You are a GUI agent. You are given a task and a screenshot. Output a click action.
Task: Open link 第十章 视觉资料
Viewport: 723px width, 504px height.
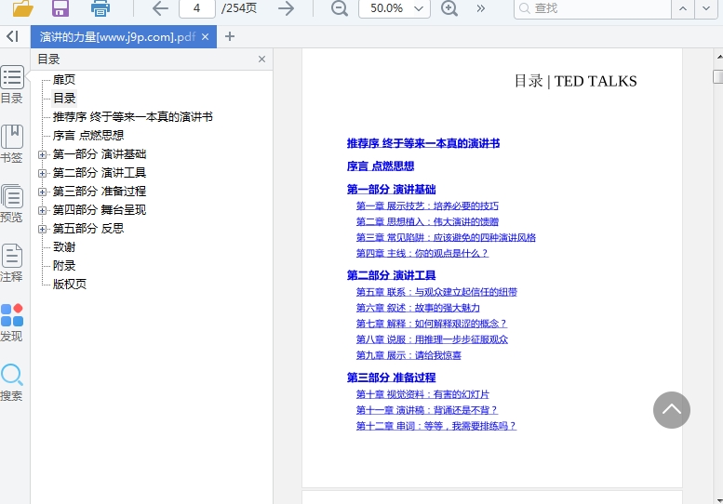pyautogui.click(x=422, y=394)
